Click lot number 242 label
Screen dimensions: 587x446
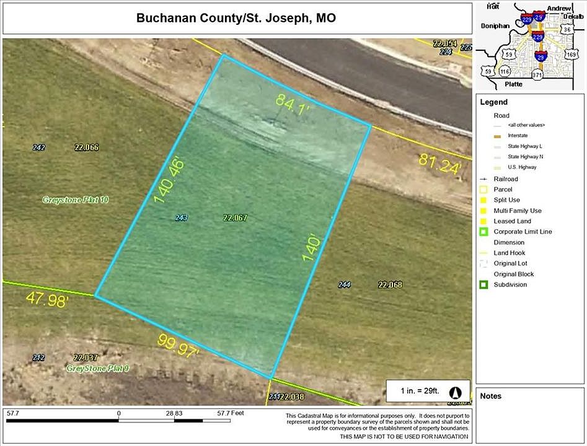[39, 147]
